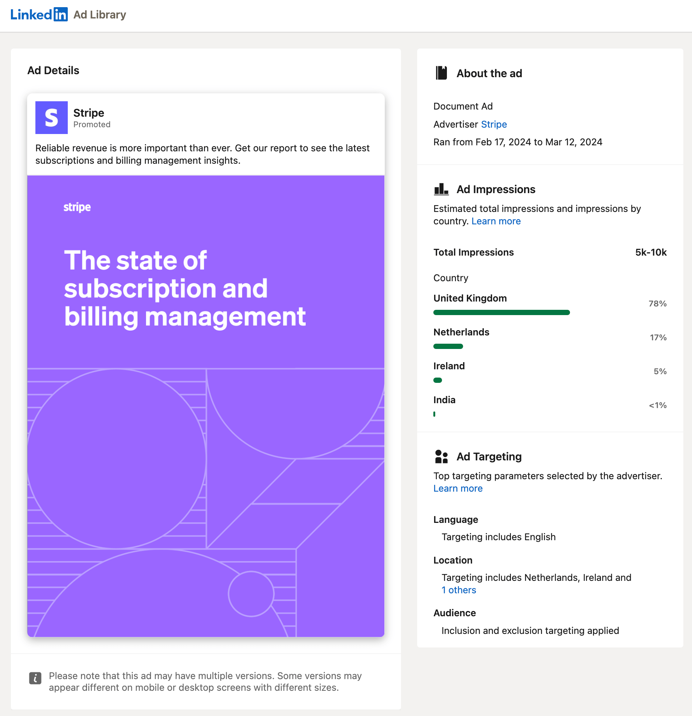Select the Promoted label under Stripe
This screenshot has height=716, width=692.
pyautogui.click(x=91, y=124)
